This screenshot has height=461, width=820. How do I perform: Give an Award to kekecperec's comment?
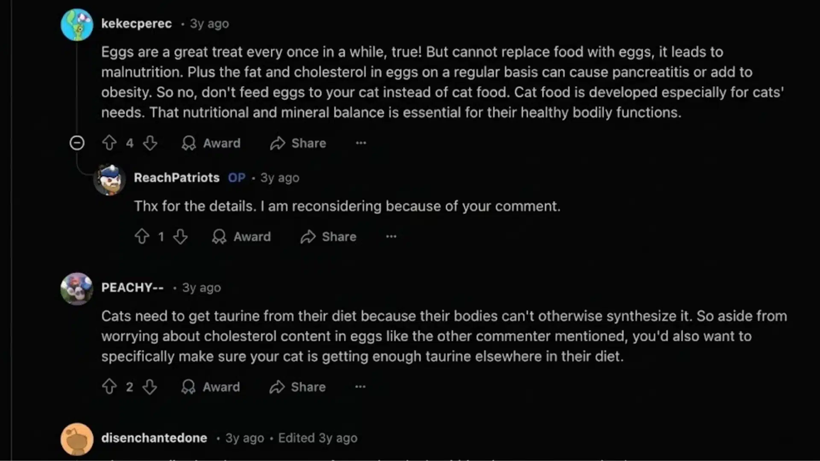211,143
